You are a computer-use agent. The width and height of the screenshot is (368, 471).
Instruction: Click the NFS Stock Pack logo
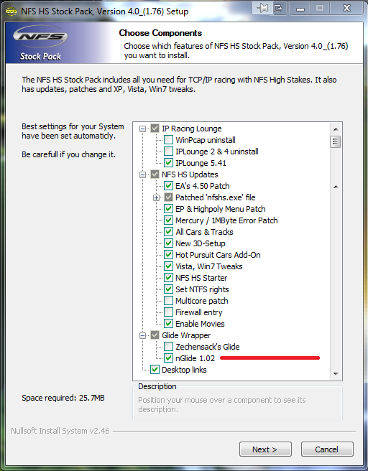[40, 42]
